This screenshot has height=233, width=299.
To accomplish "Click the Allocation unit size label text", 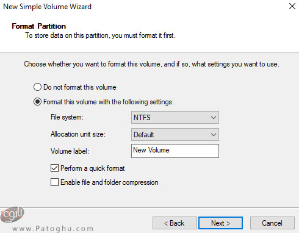I will pos(78,134).
